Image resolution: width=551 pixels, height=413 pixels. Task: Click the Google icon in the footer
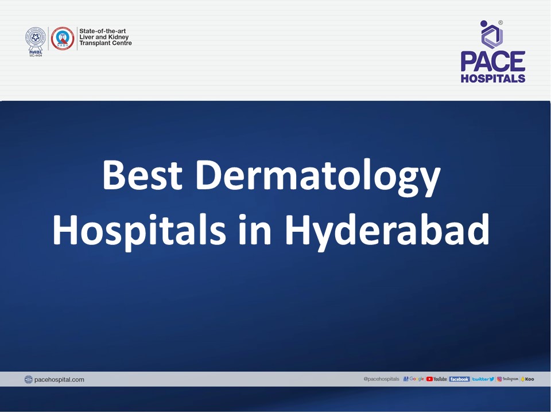[415, 379]
